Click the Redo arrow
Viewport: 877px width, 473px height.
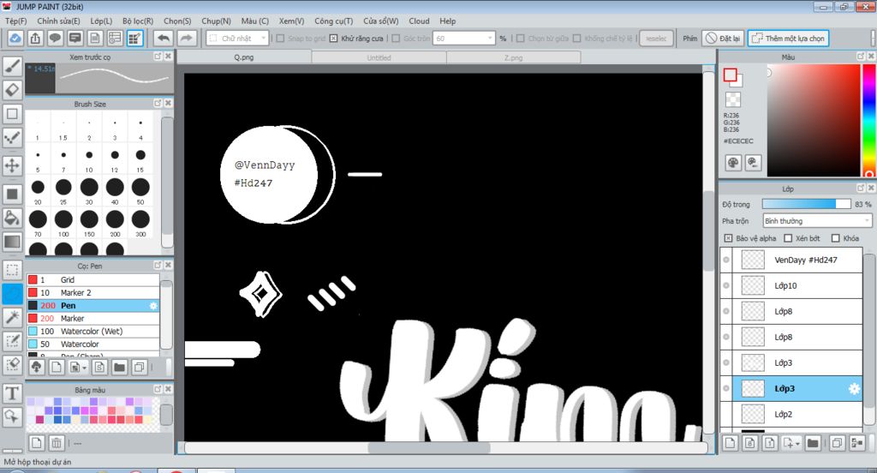coord(186,39)
